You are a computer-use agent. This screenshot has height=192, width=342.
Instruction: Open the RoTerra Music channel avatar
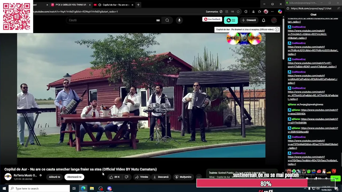click(x=8, y=177)
